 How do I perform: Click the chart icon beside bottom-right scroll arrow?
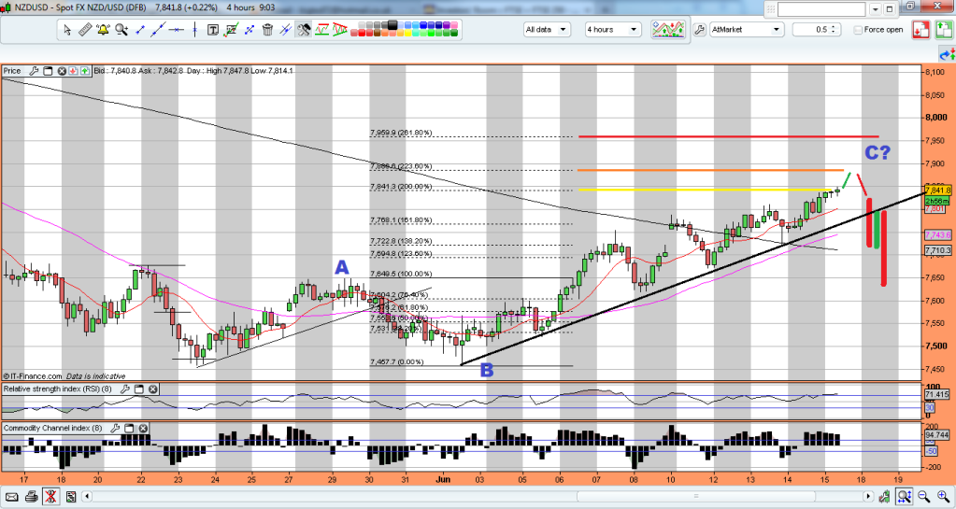tap(884, 497)
